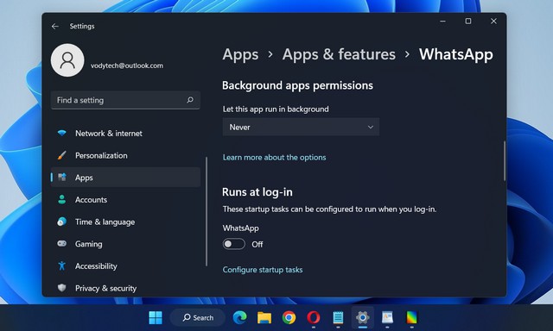The image size is (553, 331).
Task: Click the sidebar navigation scrollbar
Action: point(207,212)
